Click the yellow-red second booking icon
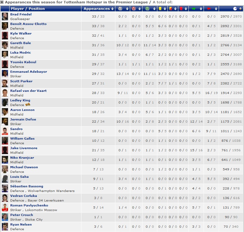This screenshot has width=244, height=232. coord(171,9)
